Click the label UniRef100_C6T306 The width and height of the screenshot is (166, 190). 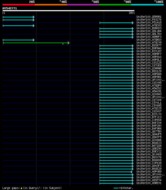point(149,100)
